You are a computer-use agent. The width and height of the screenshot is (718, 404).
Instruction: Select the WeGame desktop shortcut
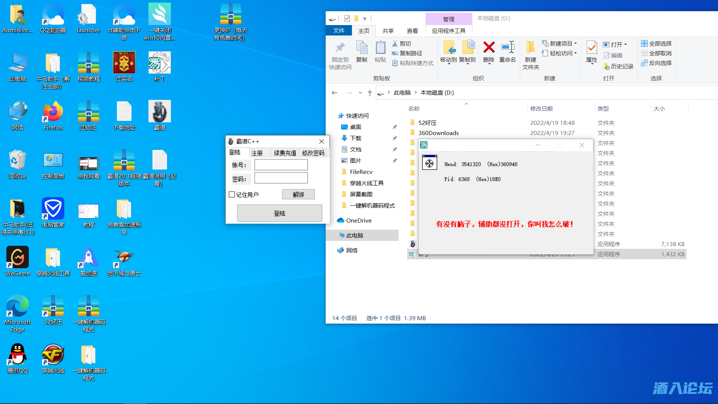click(17, 262)
